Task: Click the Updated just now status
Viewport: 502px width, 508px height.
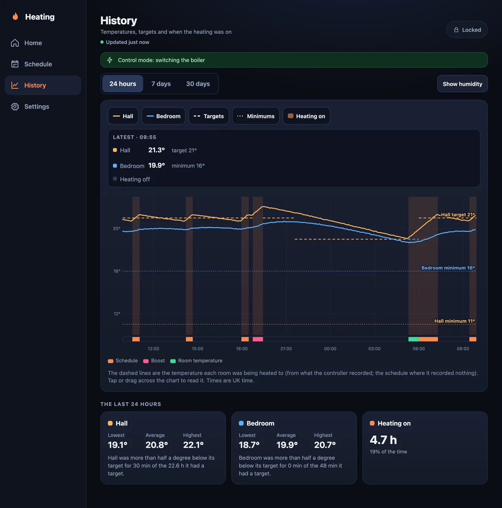Action: 125,42
